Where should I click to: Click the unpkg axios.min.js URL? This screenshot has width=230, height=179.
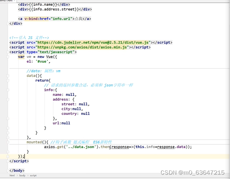[82, 47]
